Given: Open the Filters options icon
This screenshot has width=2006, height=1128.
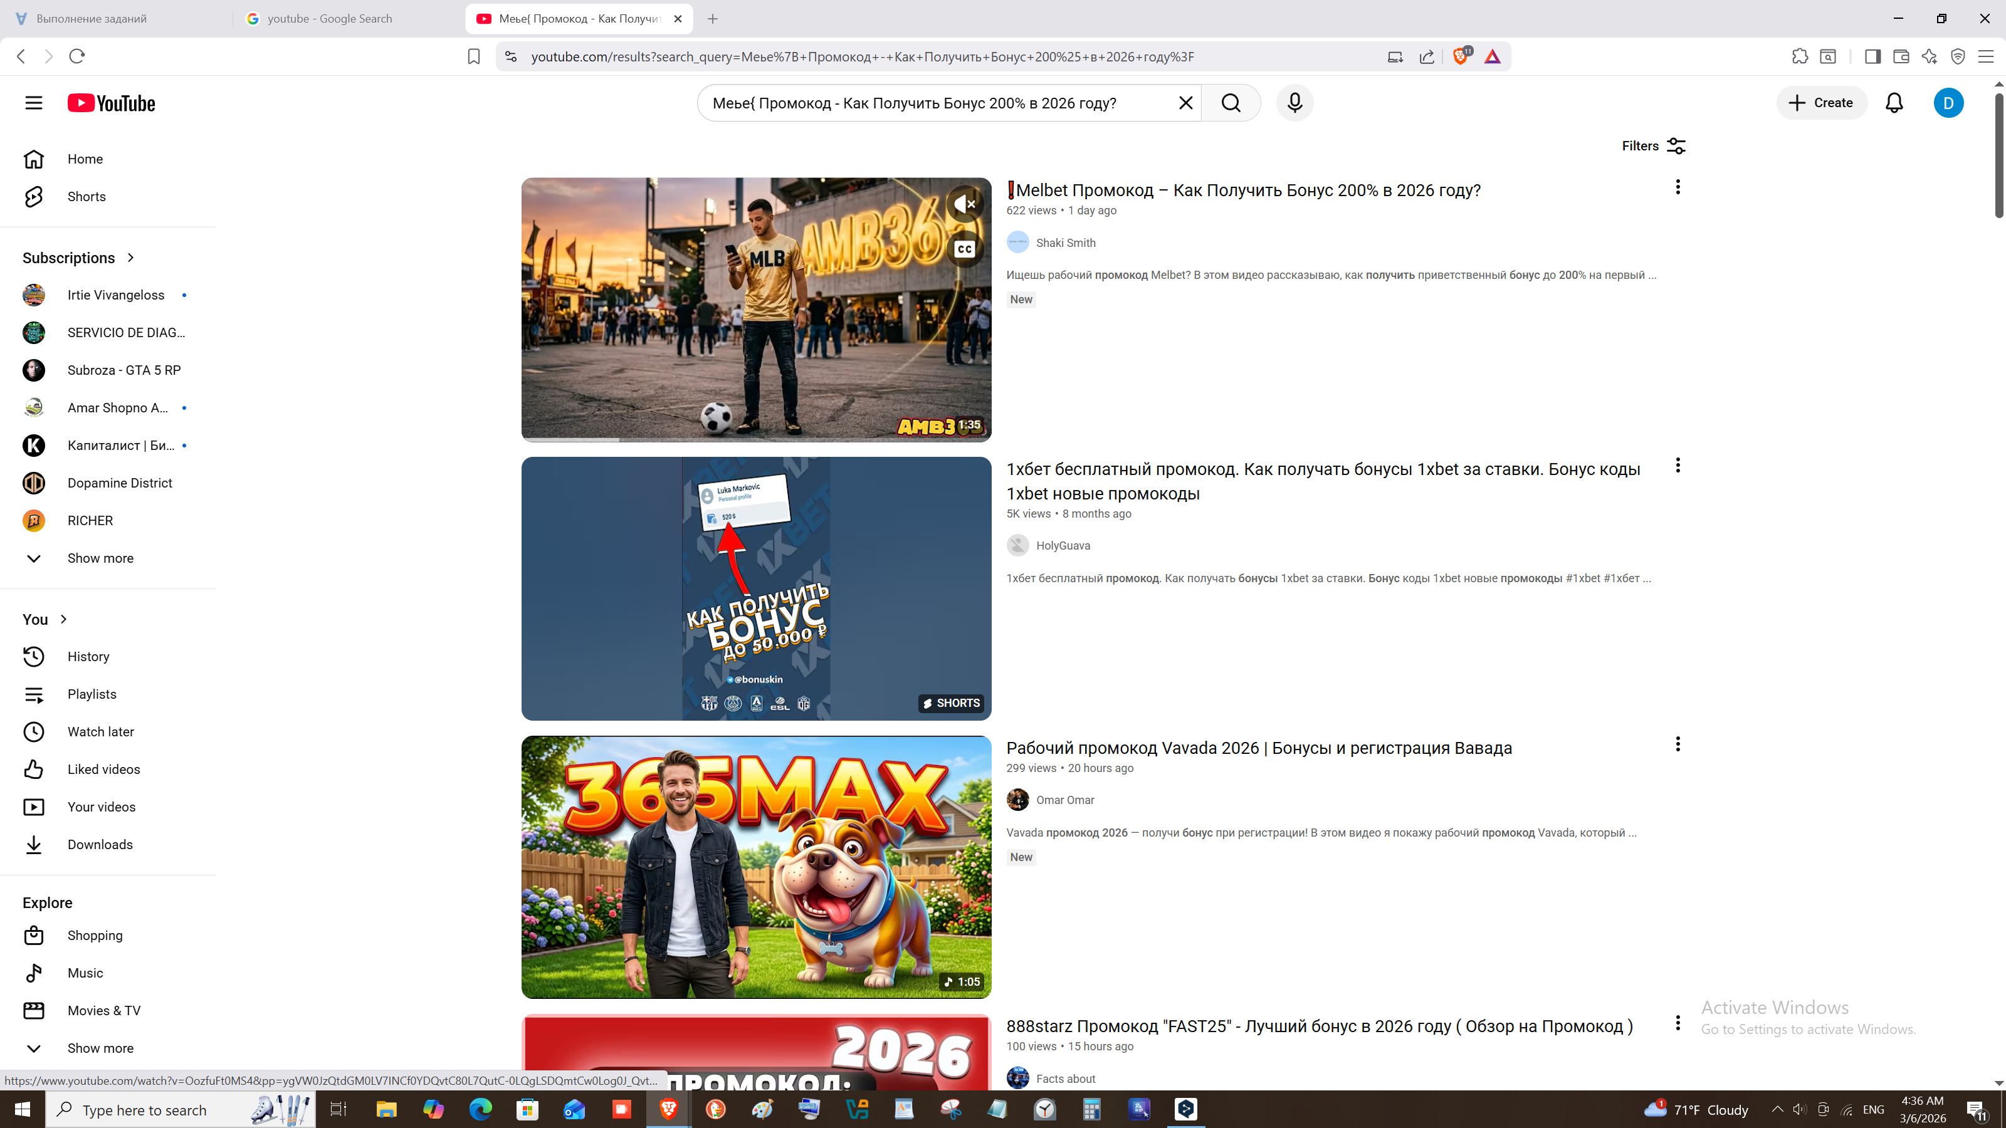Looking at the screenshot, I should point(1676,147).
